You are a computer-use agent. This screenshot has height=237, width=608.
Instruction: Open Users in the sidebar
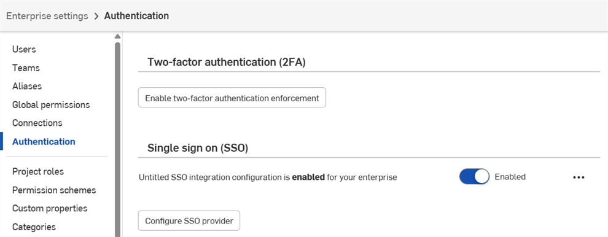tap(24, 49)
